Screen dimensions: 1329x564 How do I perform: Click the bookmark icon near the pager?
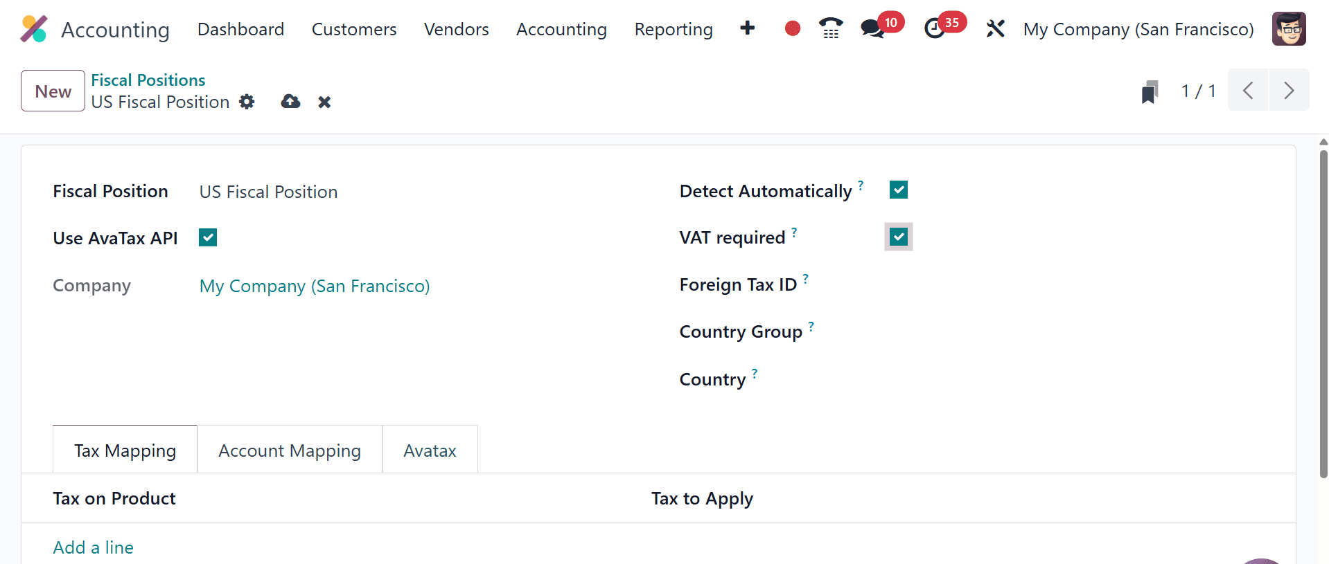[x=1150, y=91]
